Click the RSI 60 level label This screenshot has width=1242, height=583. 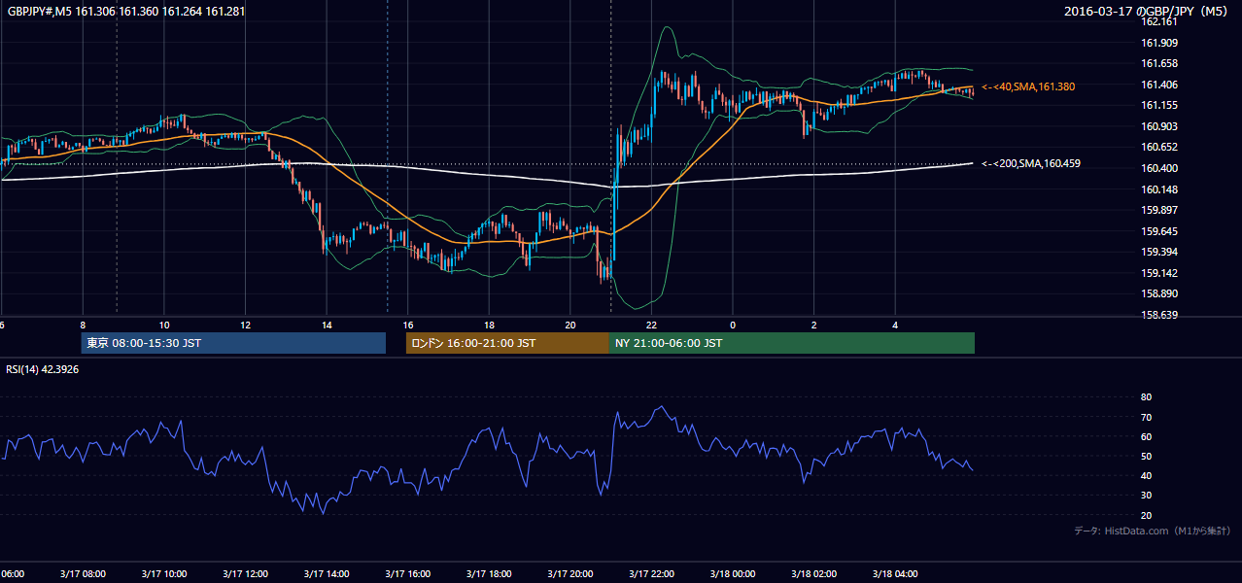pos(1147,436)
